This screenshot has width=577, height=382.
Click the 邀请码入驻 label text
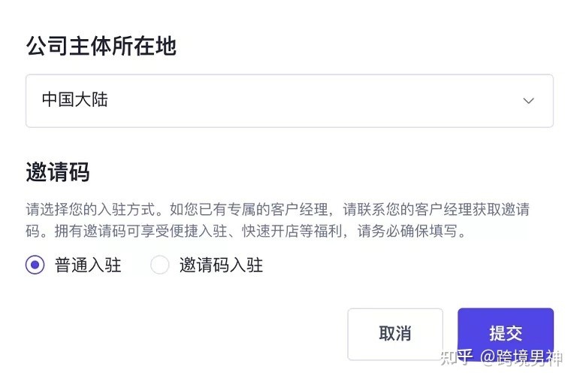(x=221, y=265)
